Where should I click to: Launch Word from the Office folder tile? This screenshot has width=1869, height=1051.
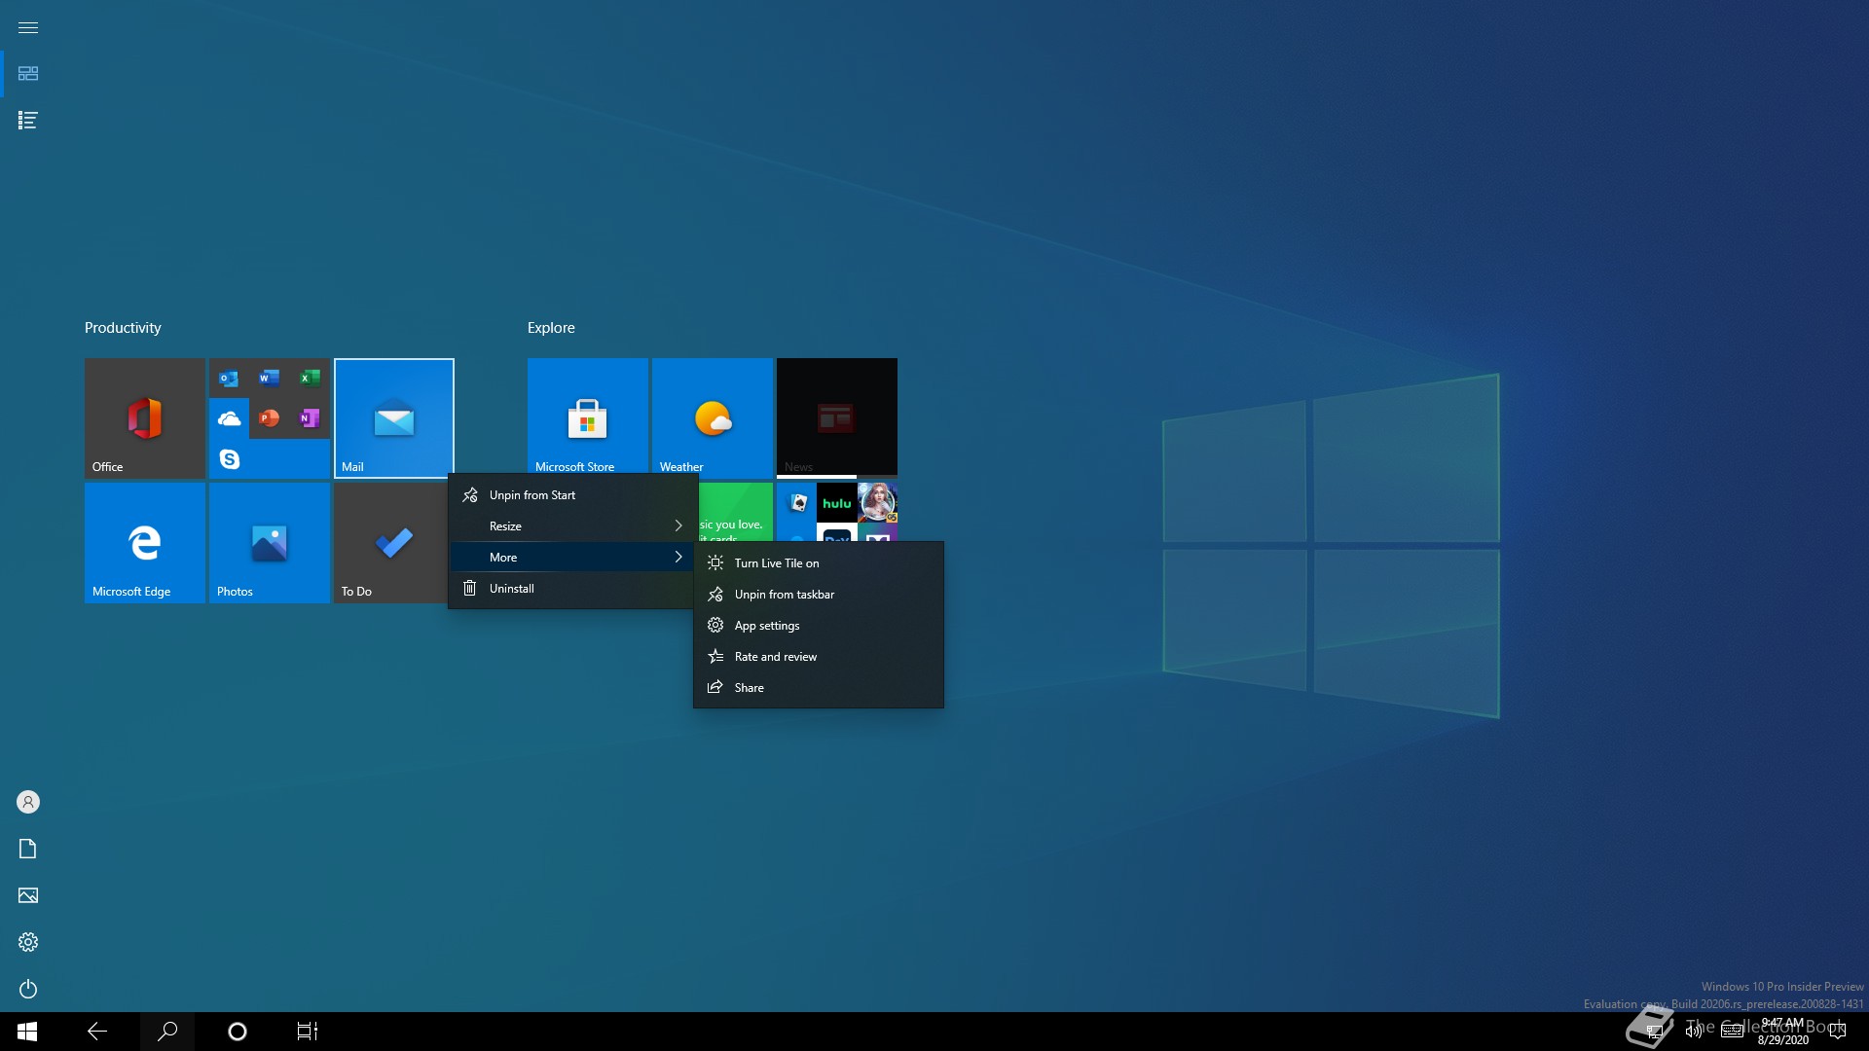(x=270, y=379)
